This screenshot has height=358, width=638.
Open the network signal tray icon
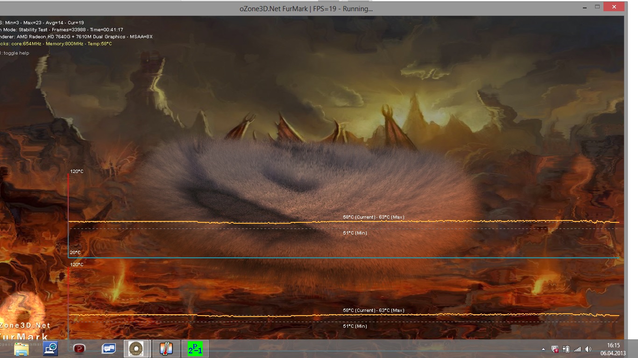(577, 349)
